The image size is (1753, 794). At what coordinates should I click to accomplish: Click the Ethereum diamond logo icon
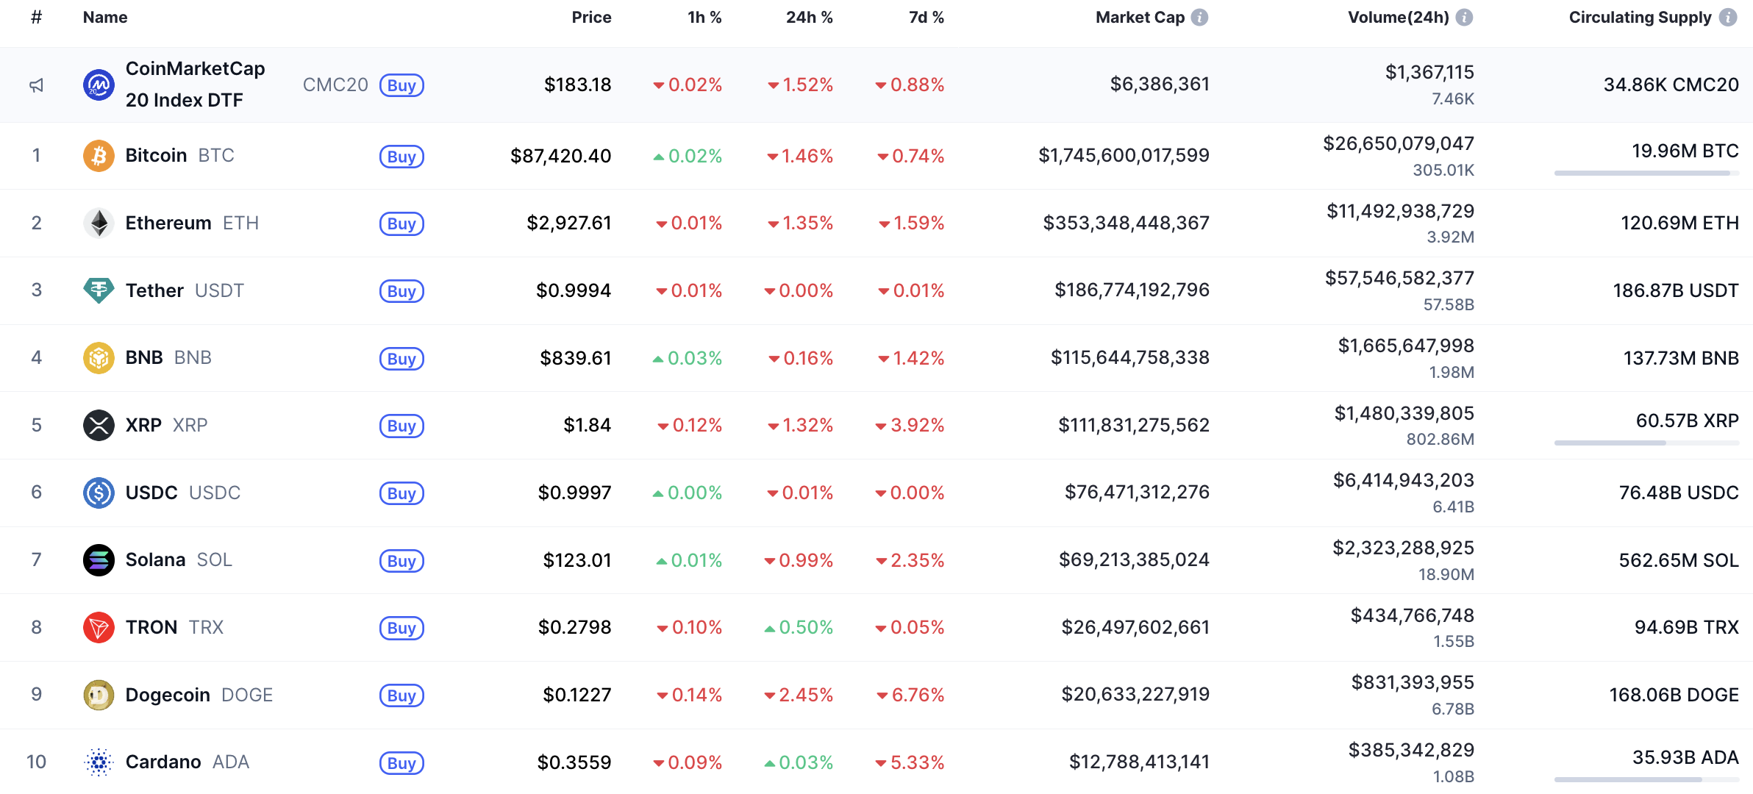99,223
